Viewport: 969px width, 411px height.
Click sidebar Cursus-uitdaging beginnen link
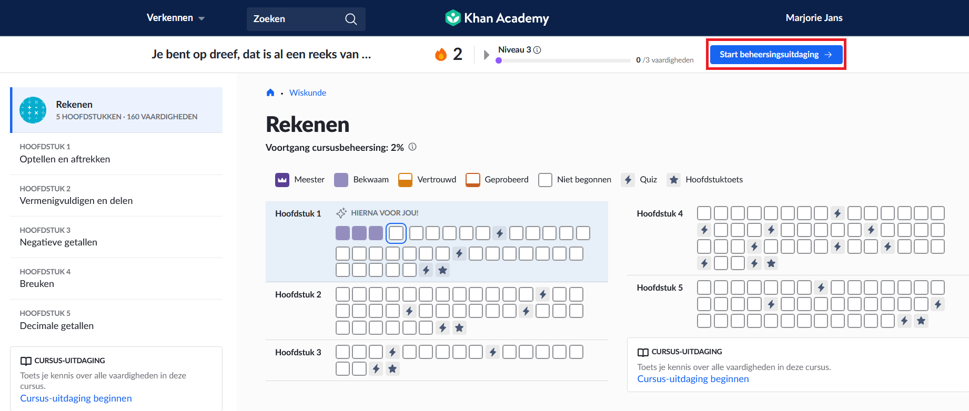click(x=76, y=398)
